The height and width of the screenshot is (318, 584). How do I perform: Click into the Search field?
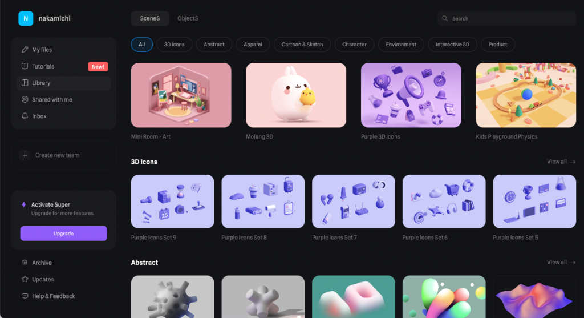[507, 18]
